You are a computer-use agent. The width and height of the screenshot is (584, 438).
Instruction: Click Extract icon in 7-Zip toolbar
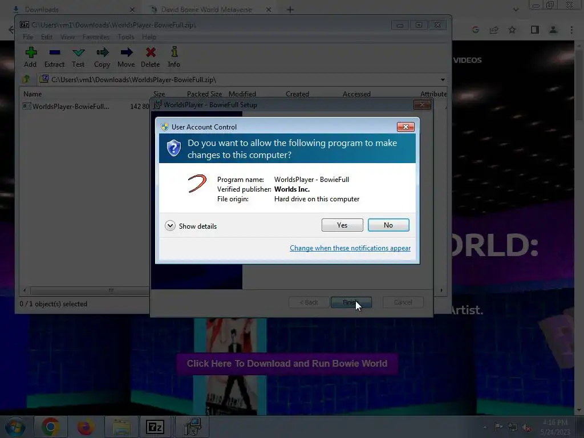(x=54, y=57)
